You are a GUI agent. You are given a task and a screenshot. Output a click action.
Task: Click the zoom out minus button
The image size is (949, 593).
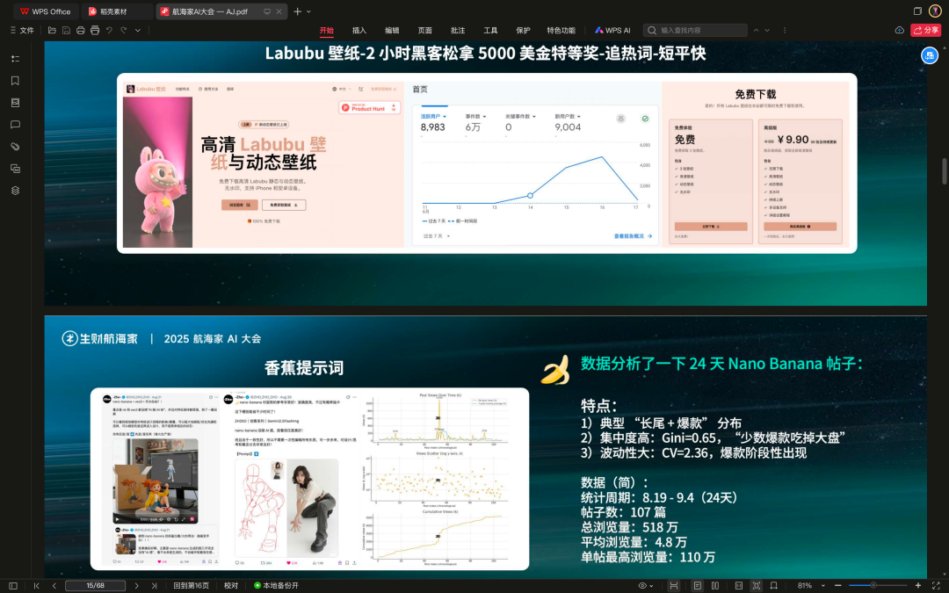click(x=838, y=586)
